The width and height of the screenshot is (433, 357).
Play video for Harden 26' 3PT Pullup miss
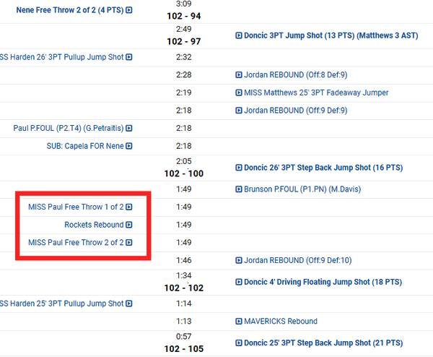pos(129,57)
